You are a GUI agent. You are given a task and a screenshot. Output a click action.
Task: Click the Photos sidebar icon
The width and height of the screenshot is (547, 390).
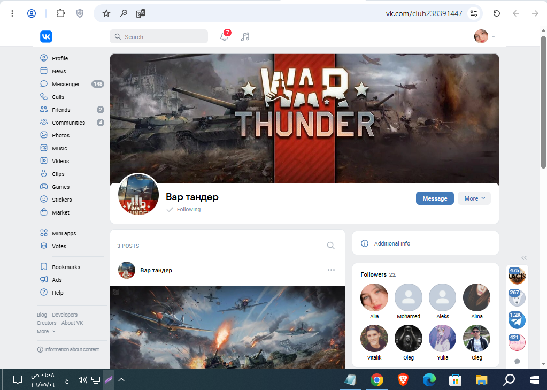point(44,135)
